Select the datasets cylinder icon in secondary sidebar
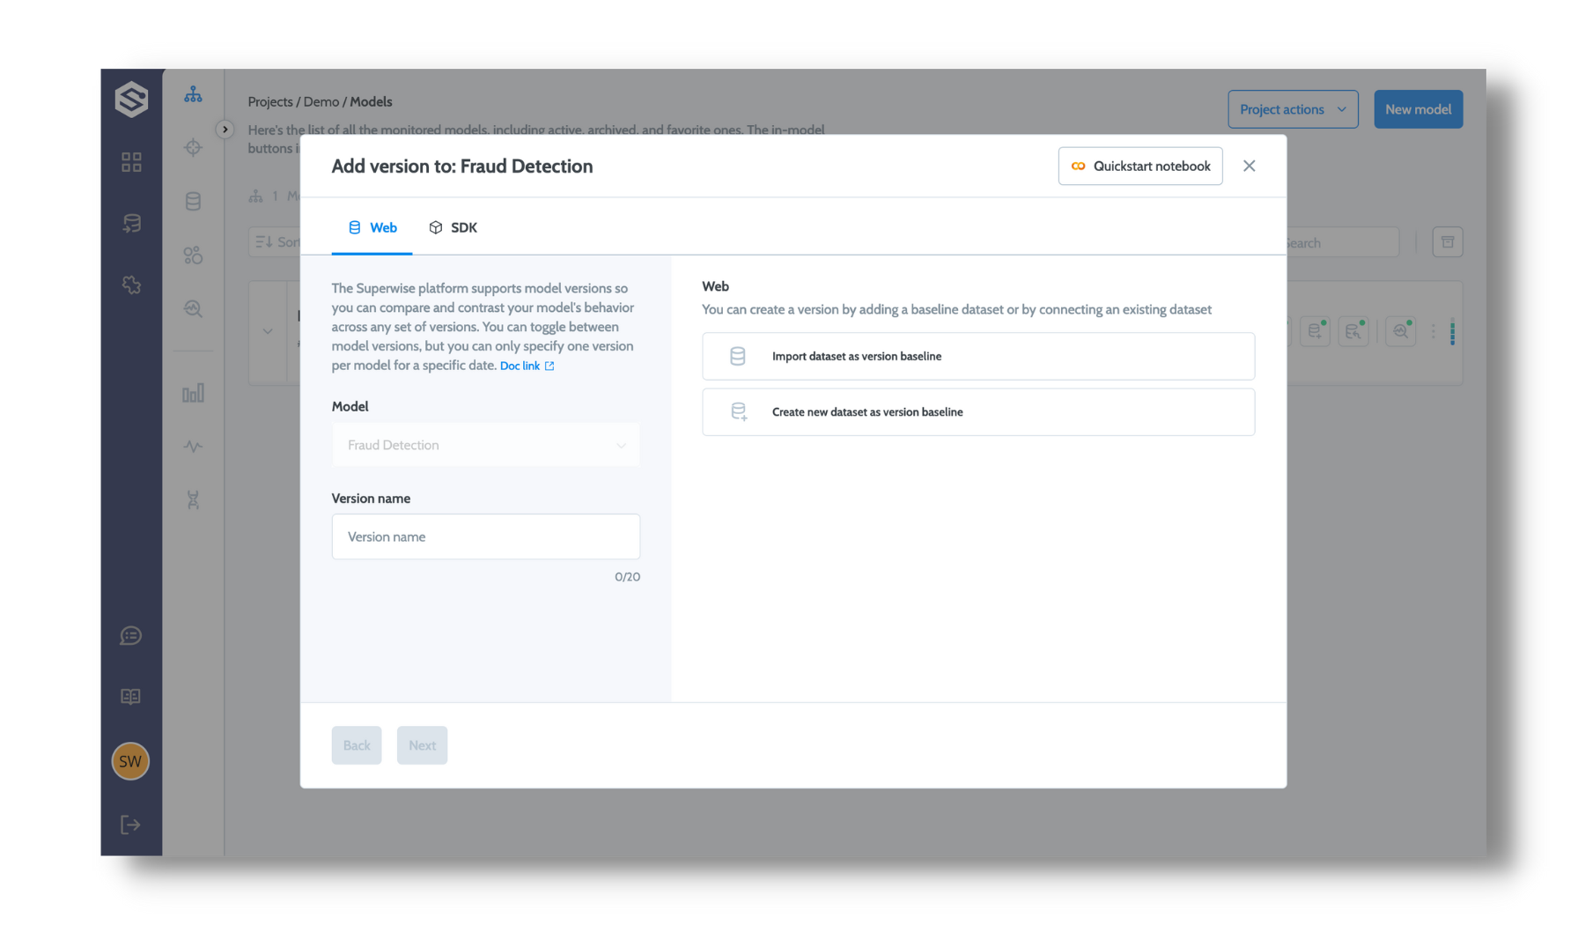Screen dimensions: 1585x925 [193, 202]
